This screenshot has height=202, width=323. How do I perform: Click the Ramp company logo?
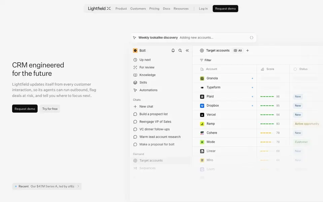coord(202,124)
